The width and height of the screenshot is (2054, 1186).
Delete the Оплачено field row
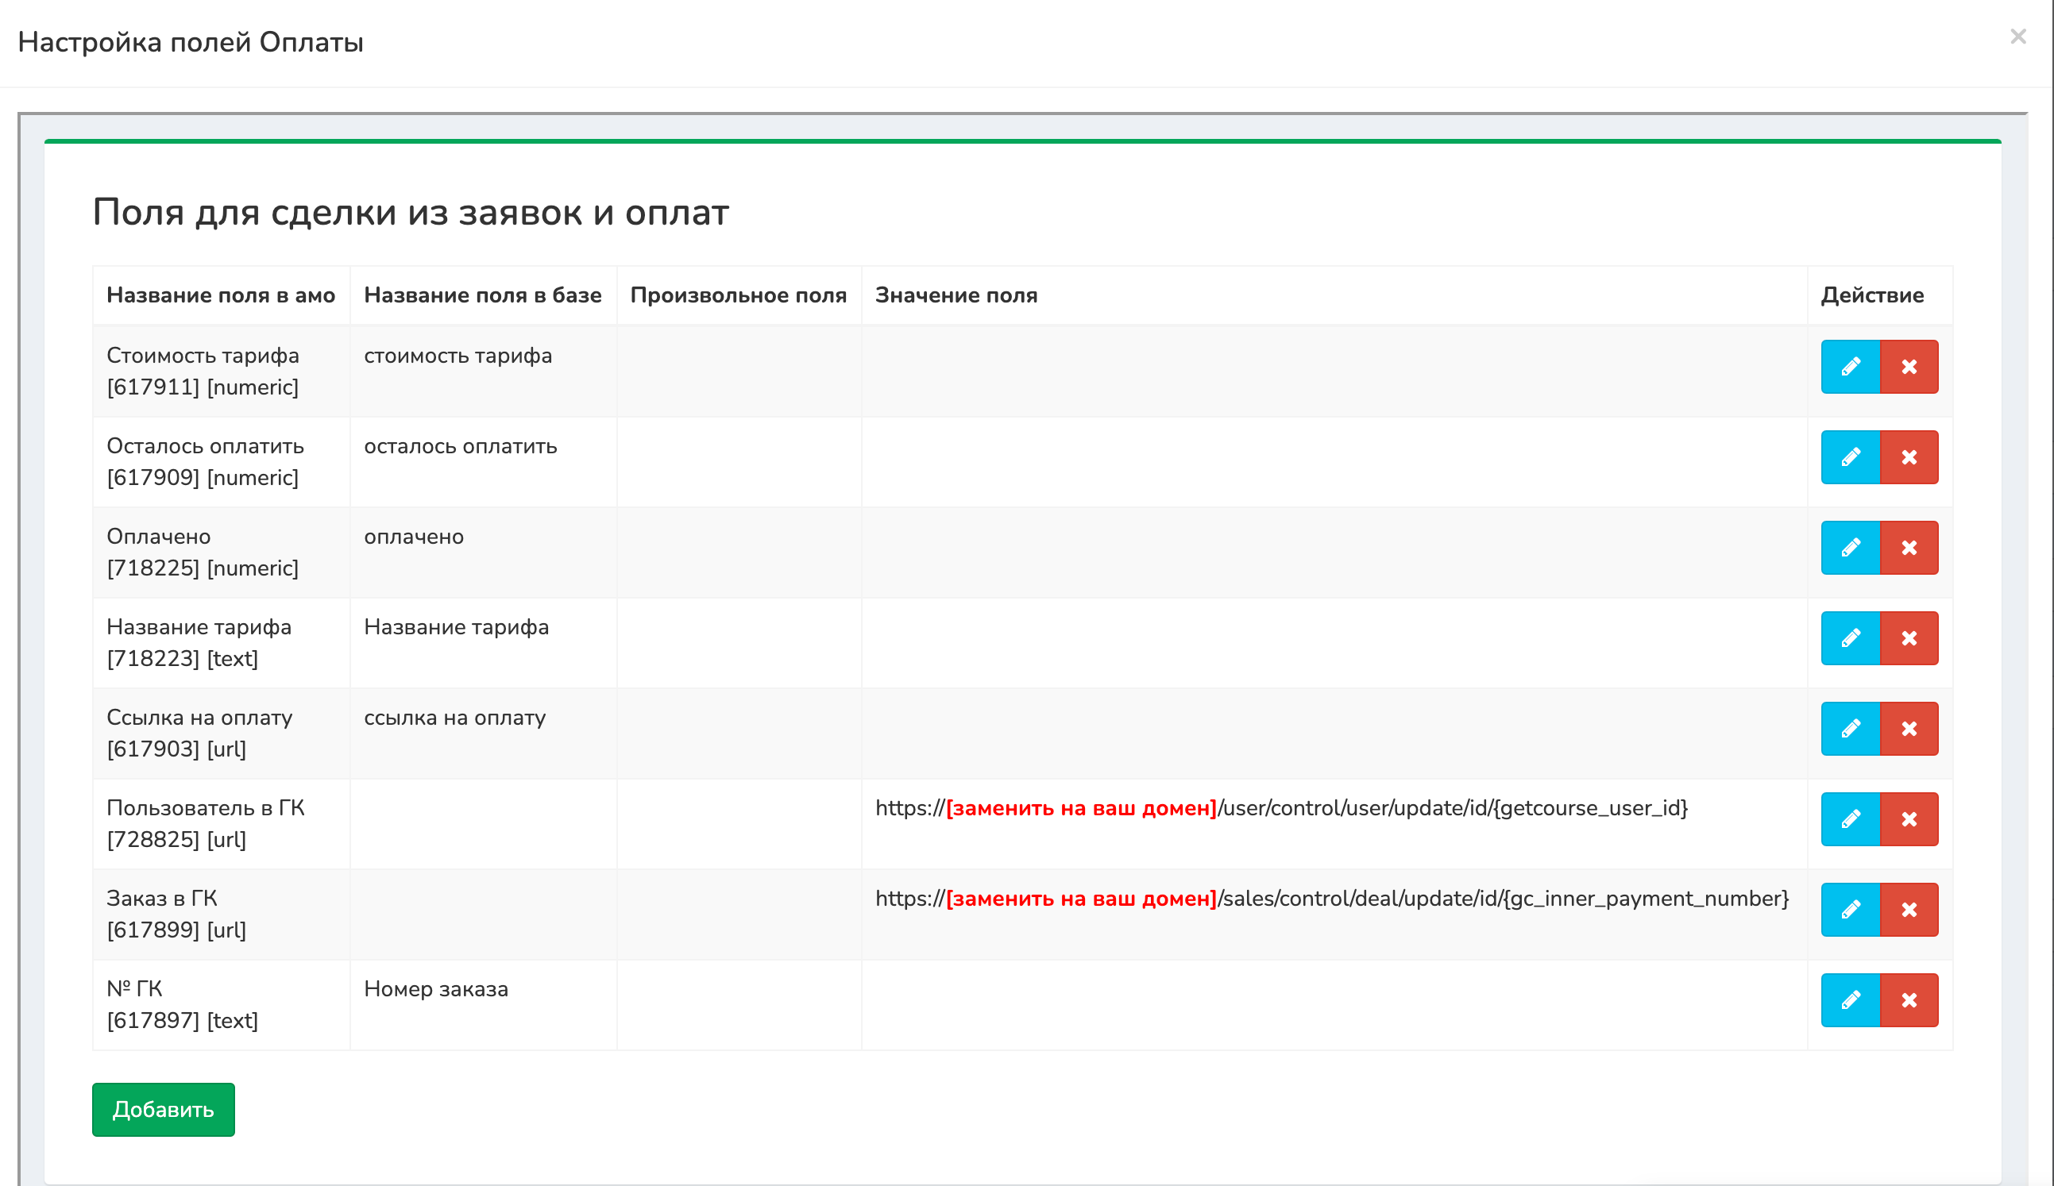(1908, 548)
